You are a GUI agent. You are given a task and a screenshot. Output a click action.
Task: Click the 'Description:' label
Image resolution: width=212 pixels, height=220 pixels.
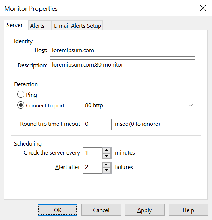pos(32,65)
